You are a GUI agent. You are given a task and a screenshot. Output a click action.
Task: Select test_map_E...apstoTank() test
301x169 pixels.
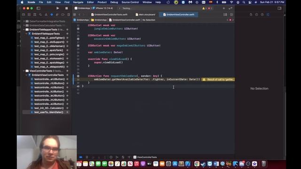(48, 50)
